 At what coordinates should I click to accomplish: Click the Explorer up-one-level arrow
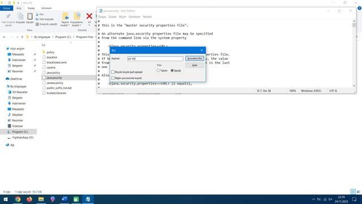pos(22,37)
